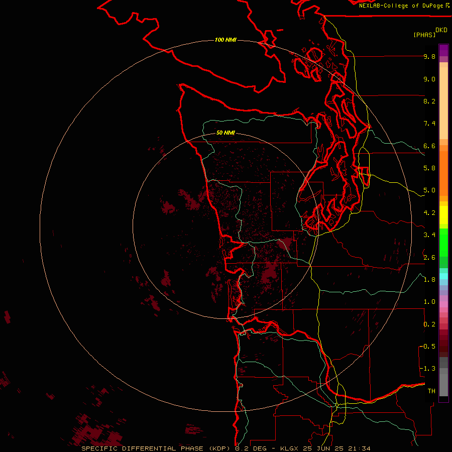
Task: Click the TH threshold label
Action: click(431, 391)
